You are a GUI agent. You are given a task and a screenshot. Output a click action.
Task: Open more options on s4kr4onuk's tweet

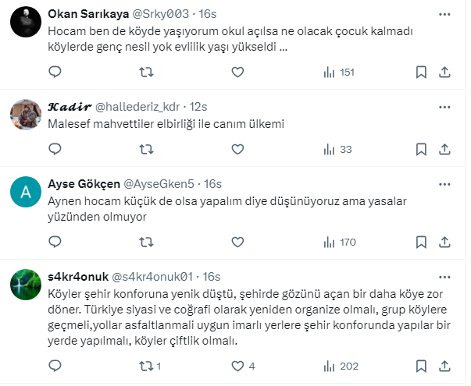tap(444, 276)
